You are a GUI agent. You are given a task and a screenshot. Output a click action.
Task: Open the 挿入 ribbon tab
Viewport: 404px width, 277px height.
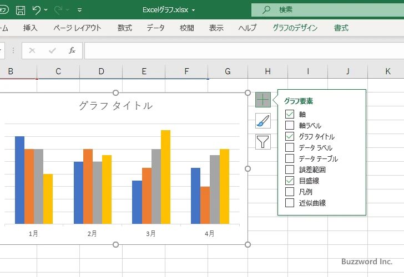(x=30, y=28)
